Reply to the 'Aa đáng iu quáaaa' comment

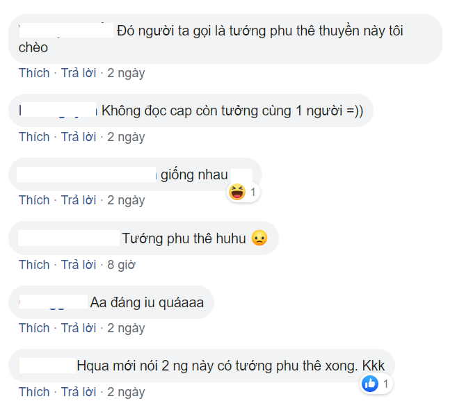tap(79, 328)
